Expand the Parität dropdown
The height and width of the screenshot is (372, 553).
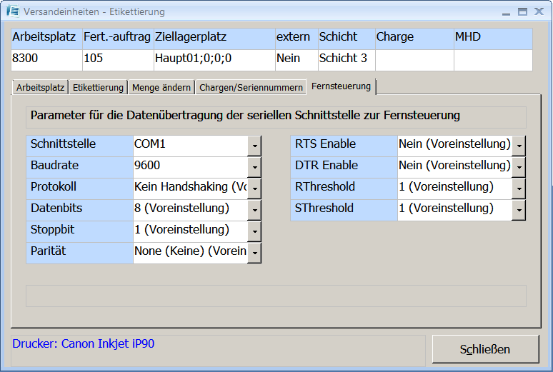[254, 253]
